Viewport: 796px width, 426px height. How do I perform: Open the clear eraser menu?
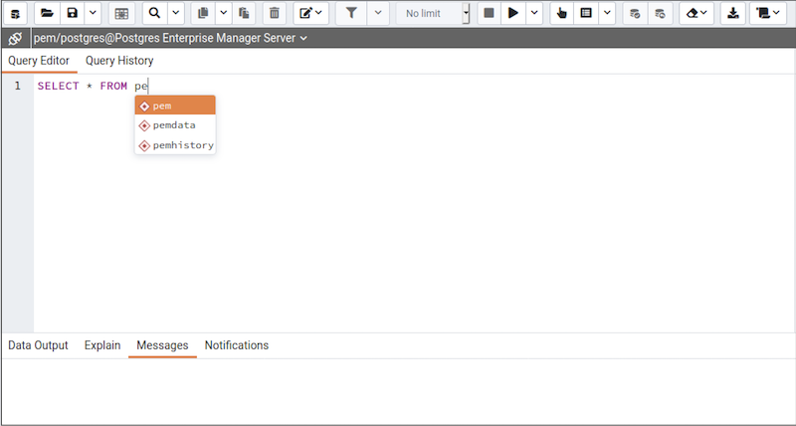click(696, 14)
